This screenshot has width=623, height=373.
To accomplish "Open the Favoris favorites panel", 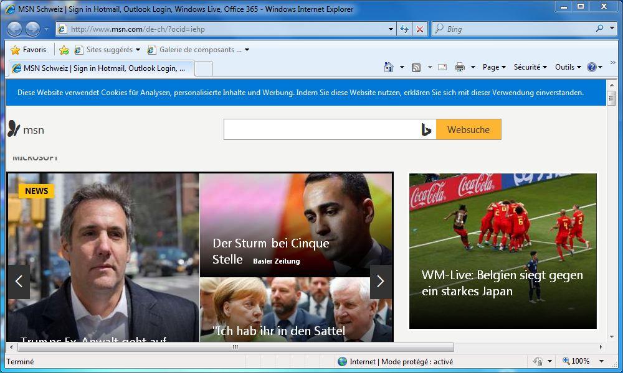I will (x=29, y=50).
